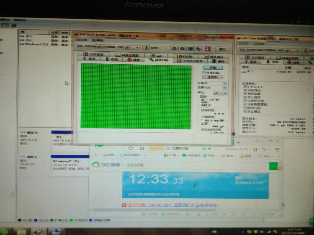Toggle the 快速扫描 quick scan checkbox
314x235 pixels.
coord(204,73)
